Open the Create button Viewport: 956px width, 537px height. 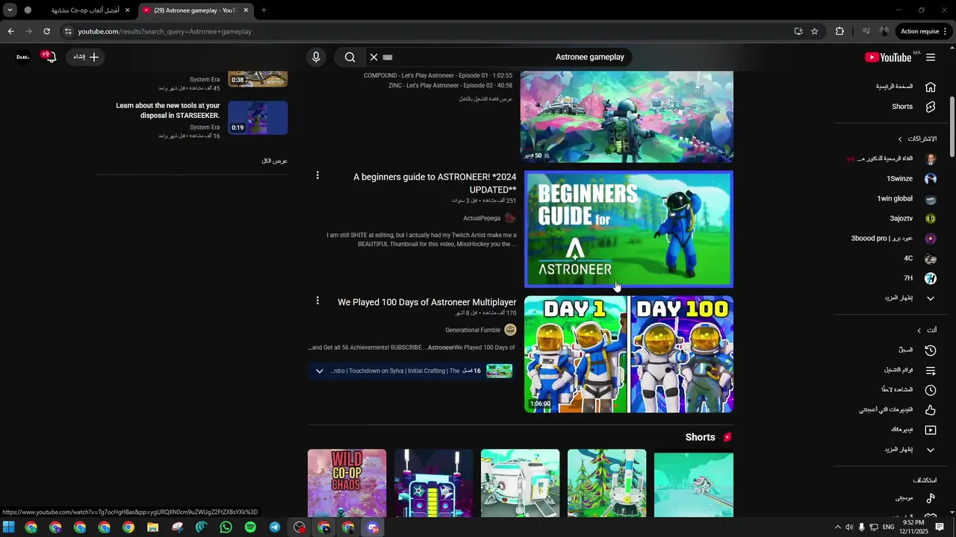(86, 57)
